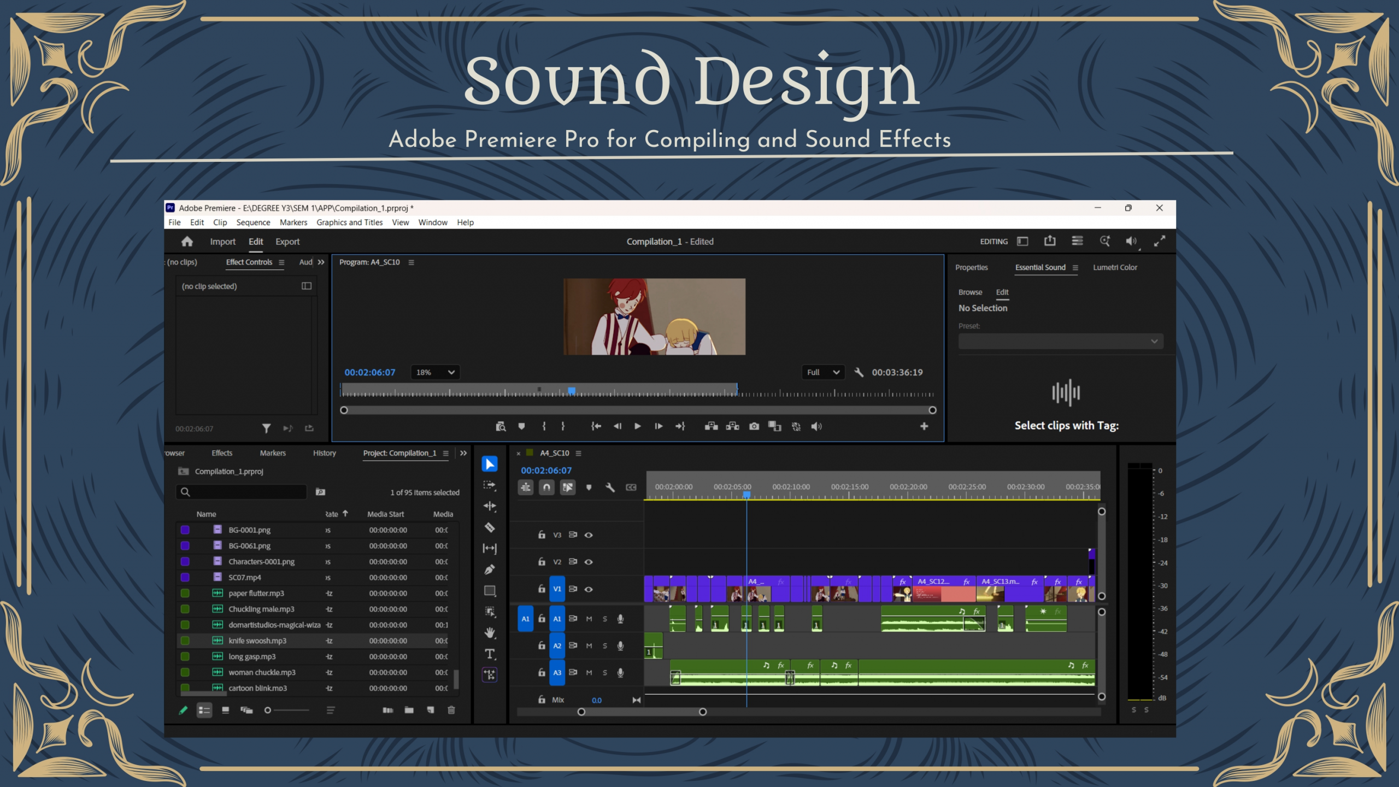Toggle V2 track output eye
Viewport: 1399px width, 787px height.
[x=589, y=562]
